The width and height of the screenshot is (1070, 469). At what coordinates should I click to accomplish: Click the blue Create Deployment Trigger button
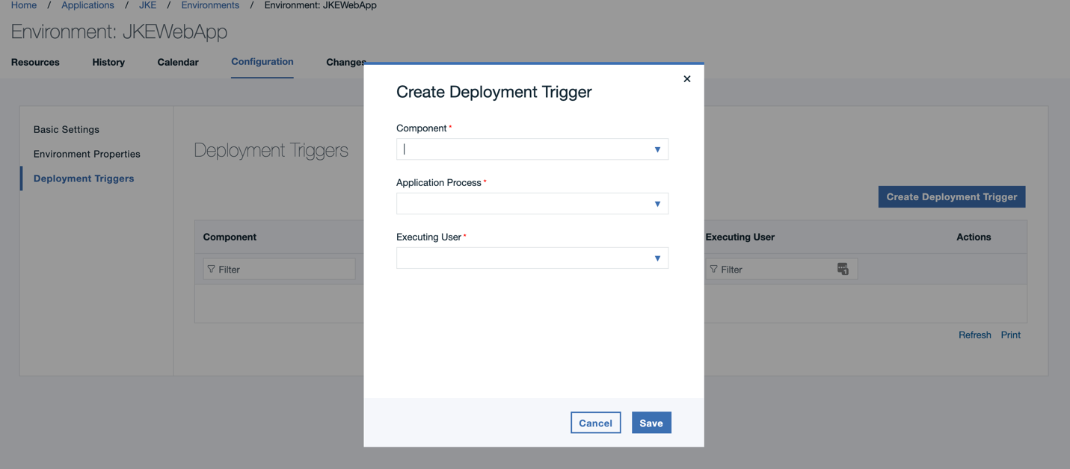[951, 197]
